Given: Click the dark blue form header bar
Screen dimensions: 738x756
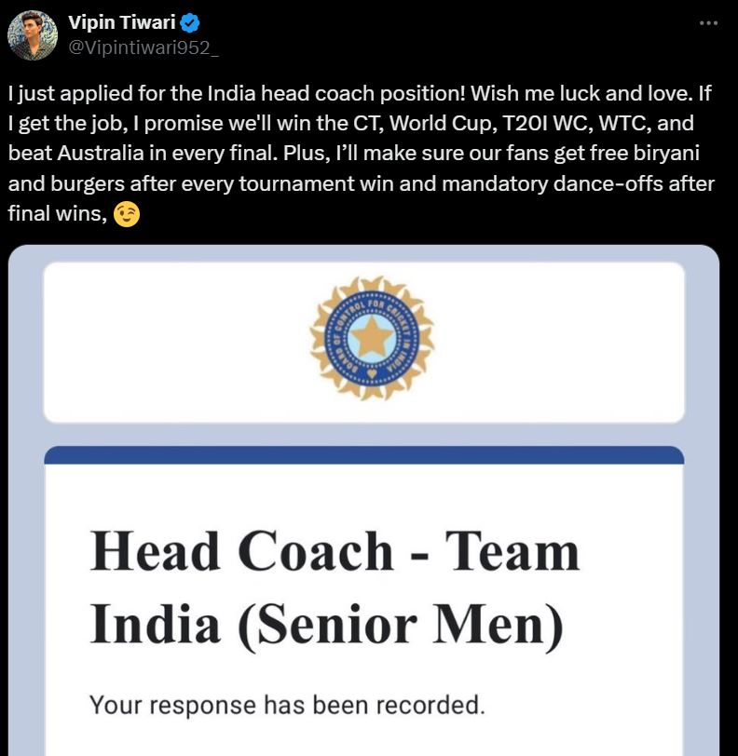Looking at the screenshot, I should pos(364,455).
